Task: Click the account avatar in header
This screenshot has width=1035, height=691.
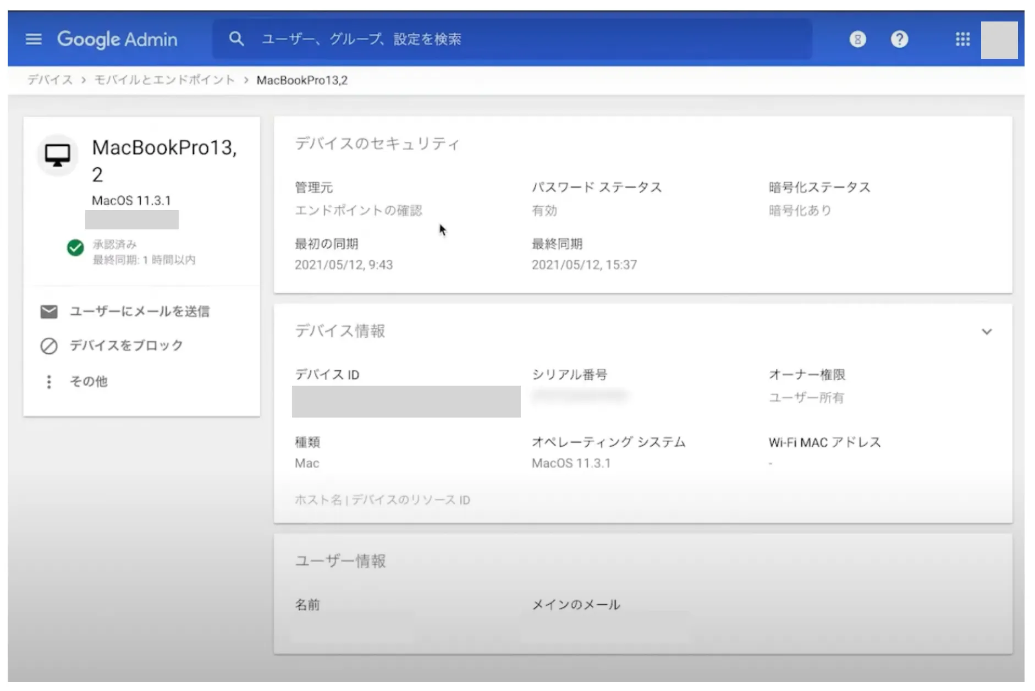Action: pos(999,40)
